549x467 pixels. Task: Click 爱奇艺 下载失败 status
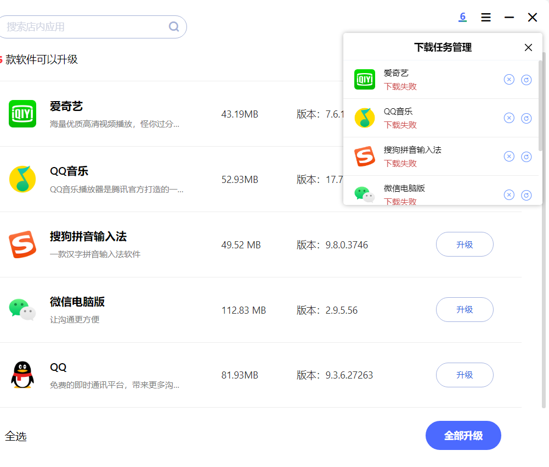pyautogui.click(x=400, y=87)
